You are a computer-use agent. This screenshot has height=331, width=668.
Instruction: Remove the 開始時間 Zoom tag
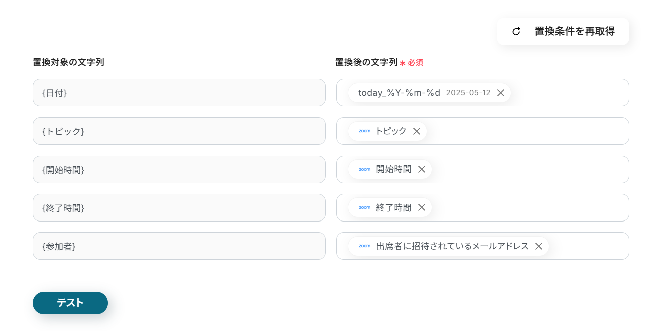click(x=421, y=169)
